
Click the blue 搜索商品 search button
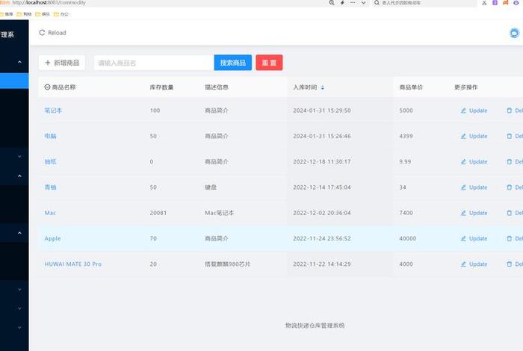233,63
